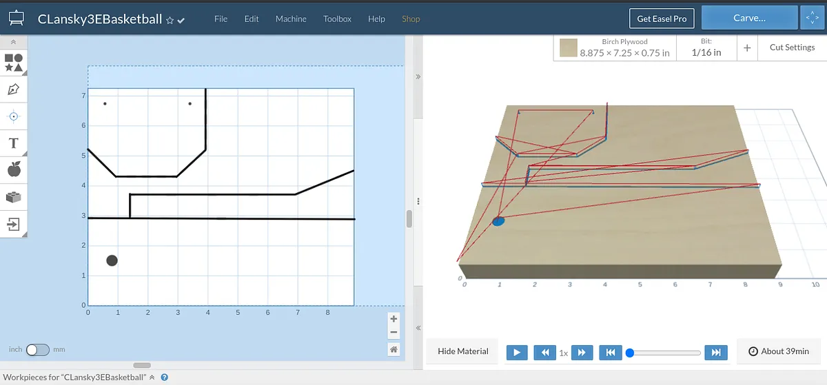Viewport: 827px width, 385px height.
Task: Choose the Drill point tool
Action: coord(14,116)
